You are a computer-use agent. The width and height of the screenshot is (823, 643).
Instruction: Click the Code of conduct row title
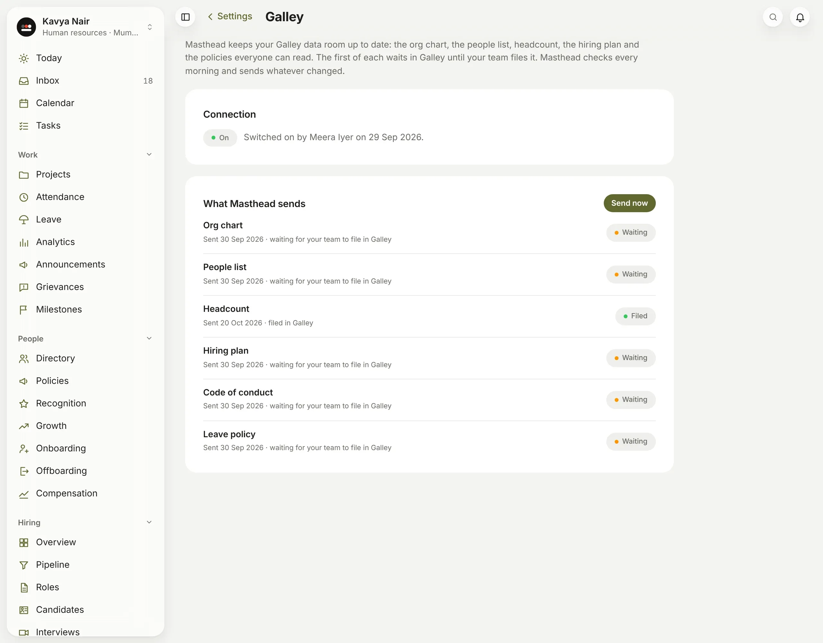(238, 393)
